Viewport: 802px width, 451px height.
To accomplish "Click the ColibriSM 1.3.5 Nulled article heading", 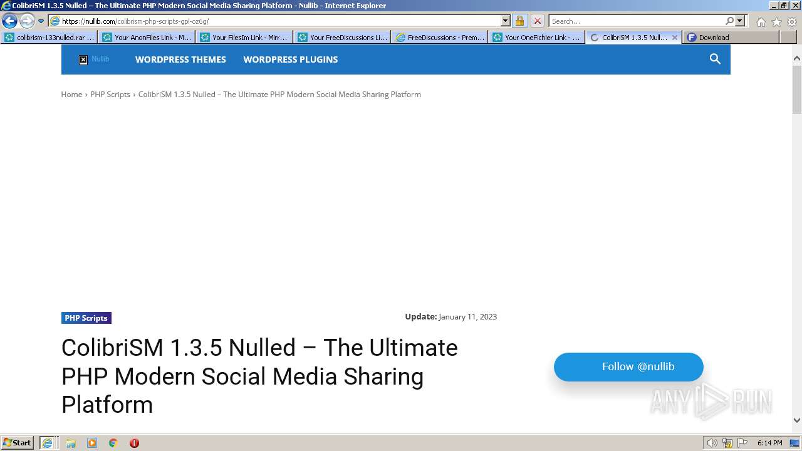I will pyautogui.click(x=259, y=376).
